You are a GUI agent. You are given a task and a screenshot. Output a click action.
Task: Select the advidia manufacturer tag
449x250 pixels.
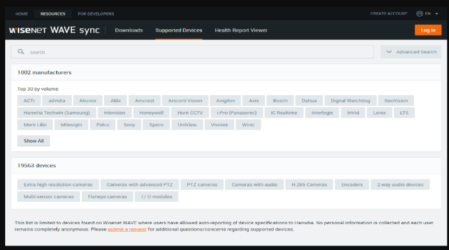click(57, 101)
